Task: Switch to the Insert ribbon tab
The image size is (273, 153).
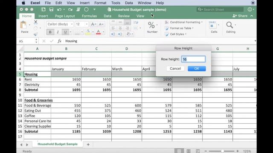Action: pyautogui.click(x=43, y=16)
